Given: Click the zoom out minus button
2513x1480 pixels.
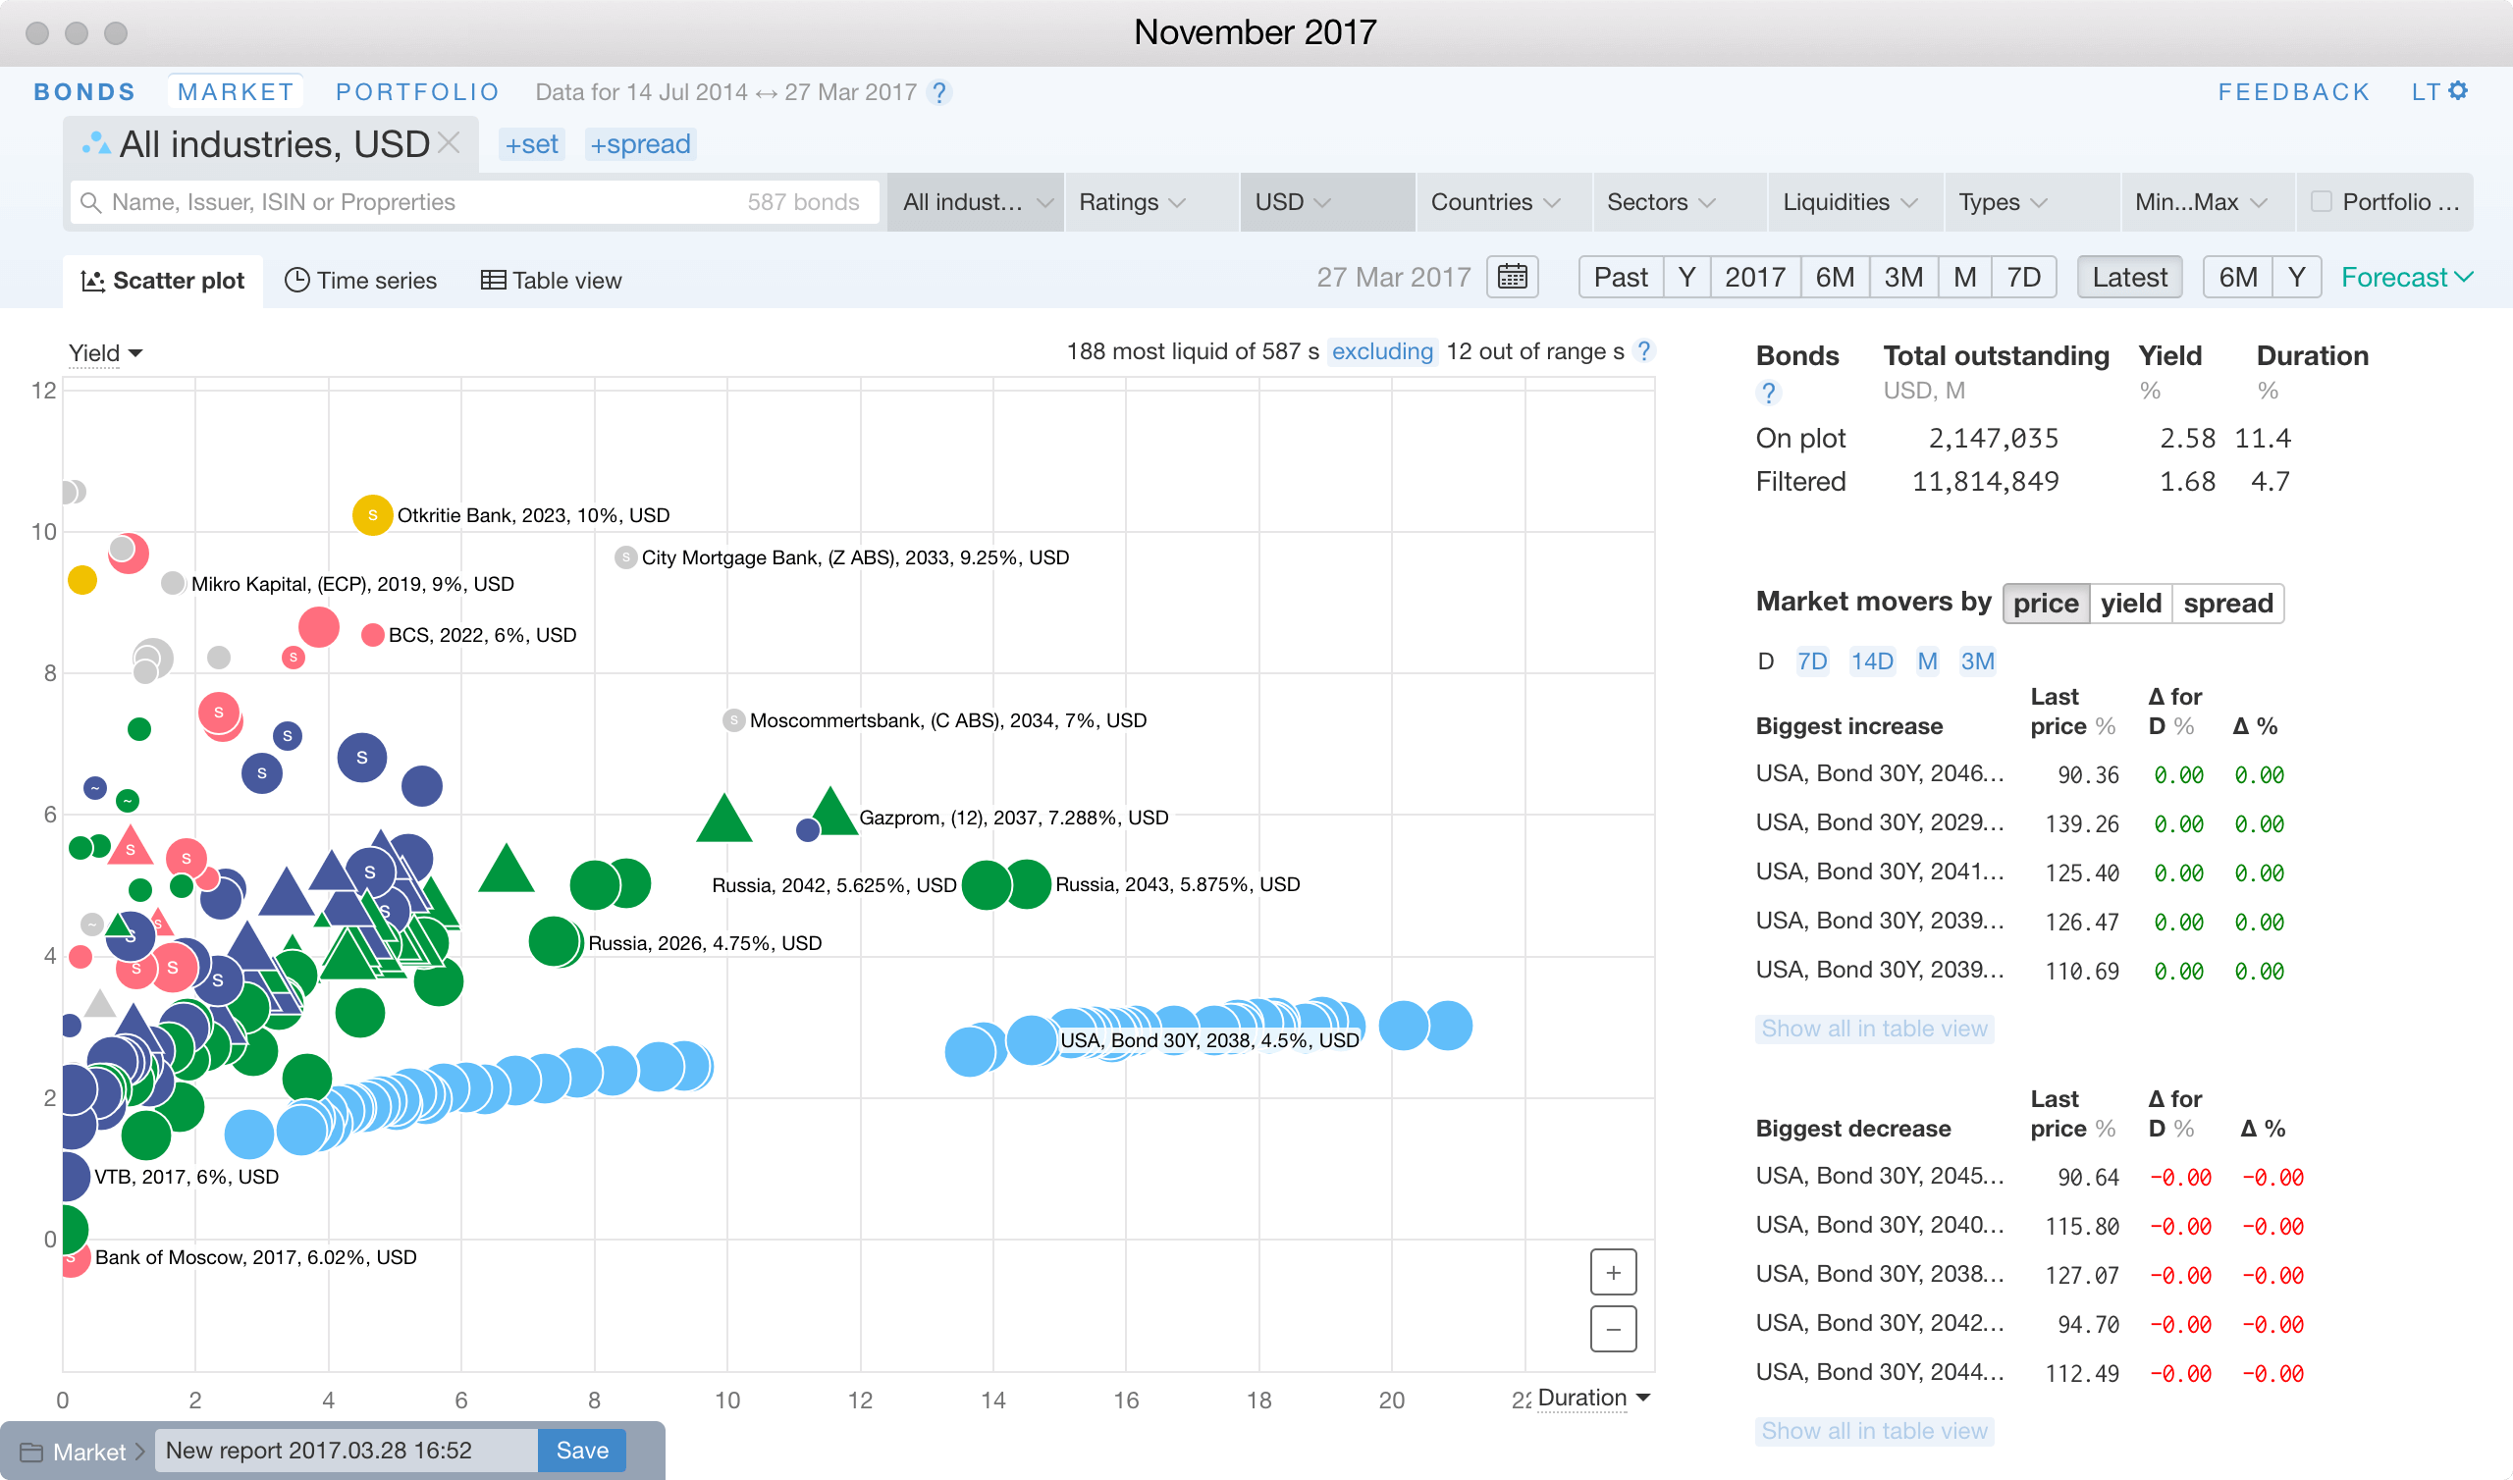Looking at the screenshot, I should point(1613,1330).
